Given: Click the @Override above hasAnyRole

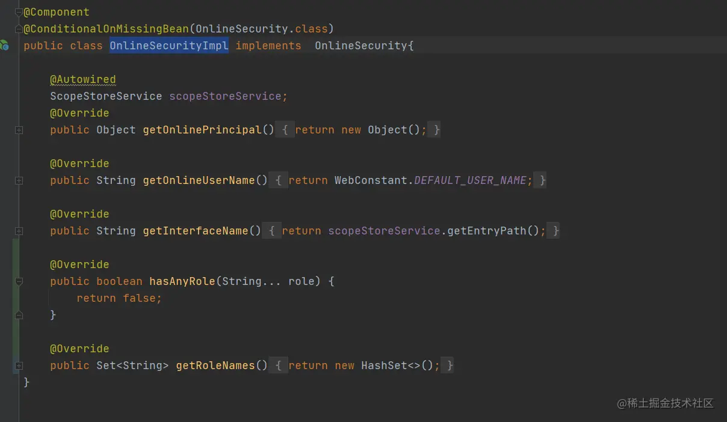Looking at the screenshot, I should 79,265.
